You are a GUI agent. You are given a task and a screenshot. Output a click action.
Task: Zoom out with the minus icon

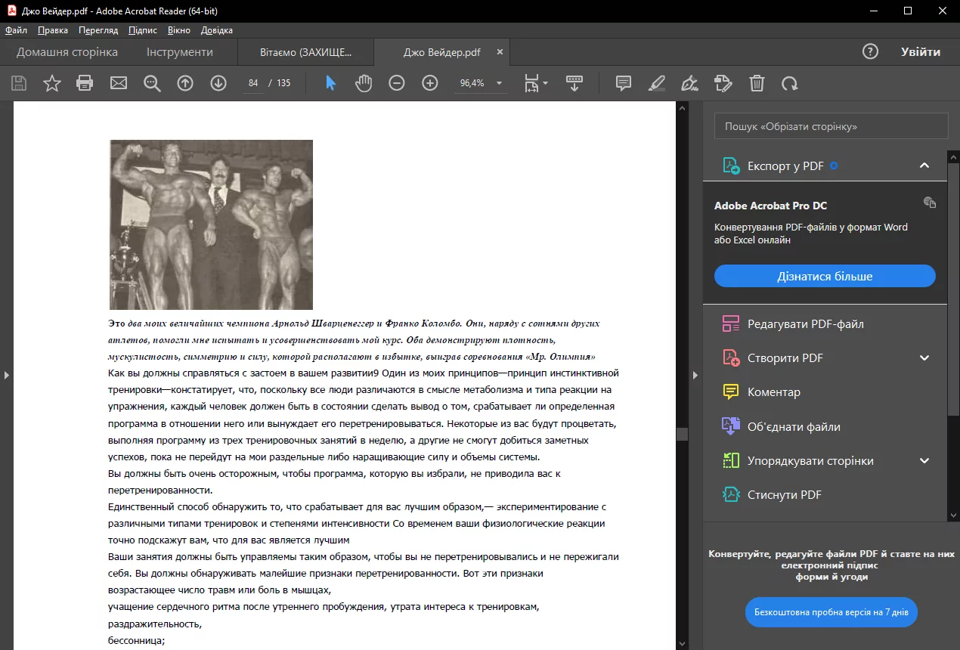coord(397,83)
